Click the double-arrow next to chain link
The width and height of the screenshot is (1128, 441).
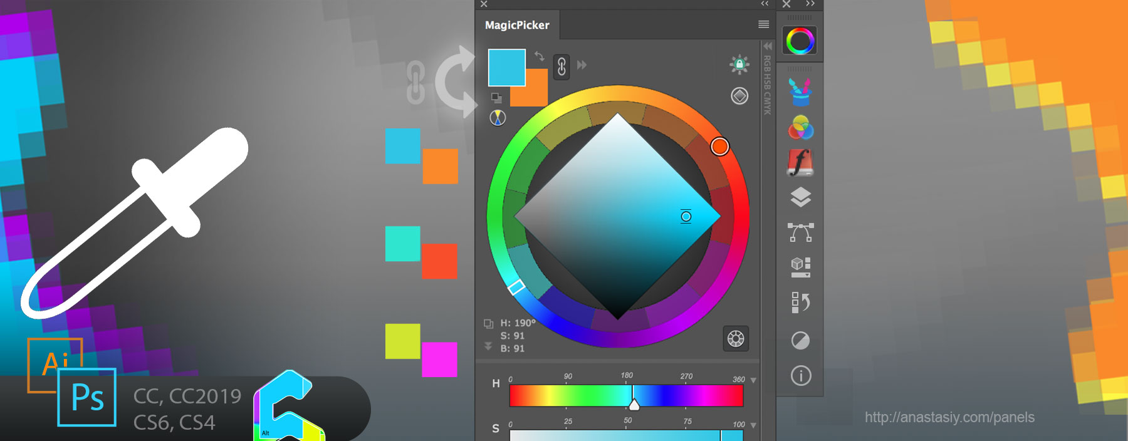coord(582,65)
